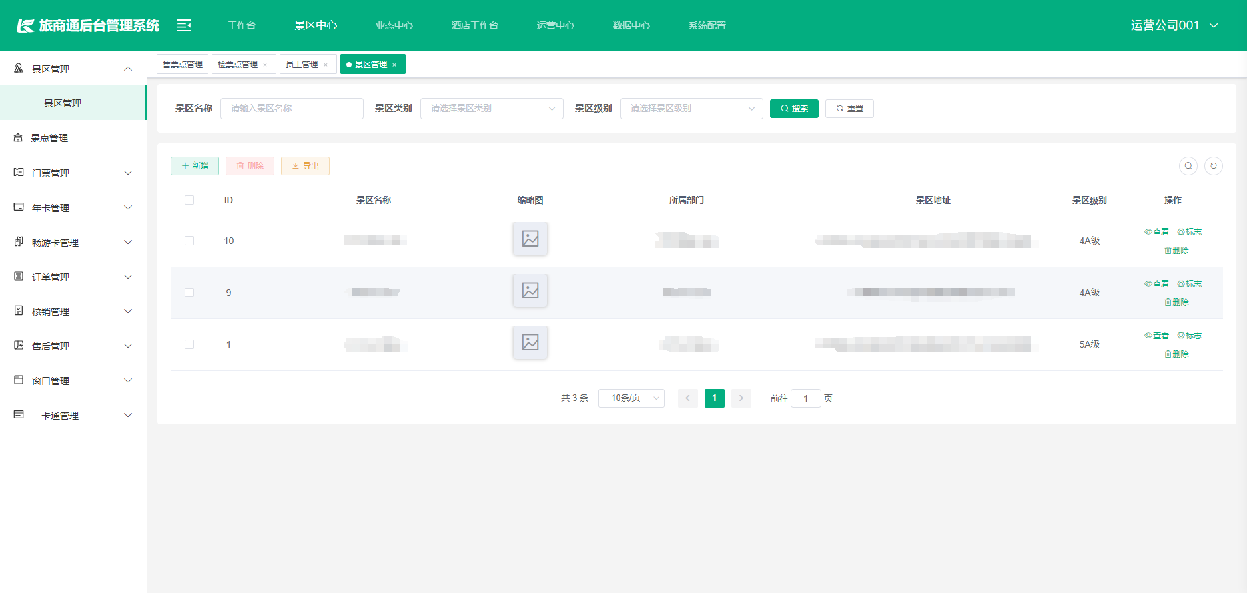Open thumbnail image for ID 1 row

pyautogui.click(x=530, y=342)
